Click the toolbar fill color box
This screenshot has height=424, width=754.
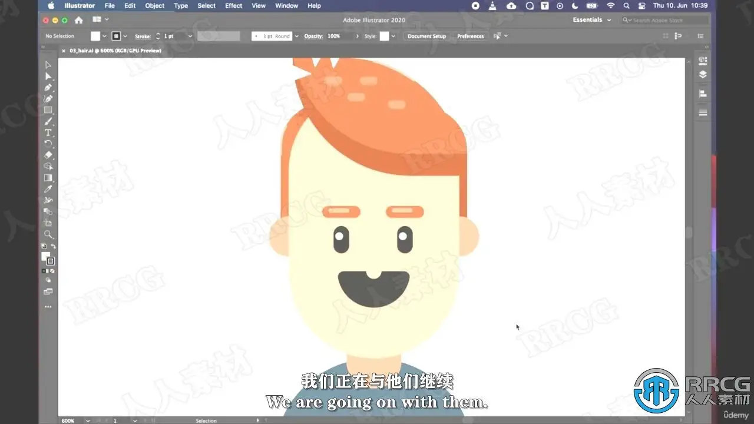(45, 256)
